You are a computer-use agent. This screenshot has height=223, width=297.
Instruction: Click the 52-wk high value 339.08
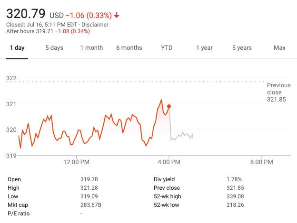click(x=235, y=196)
